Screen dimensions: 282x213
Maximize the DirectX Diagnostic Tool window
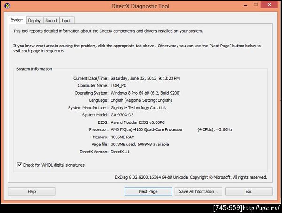pos(256,5)
